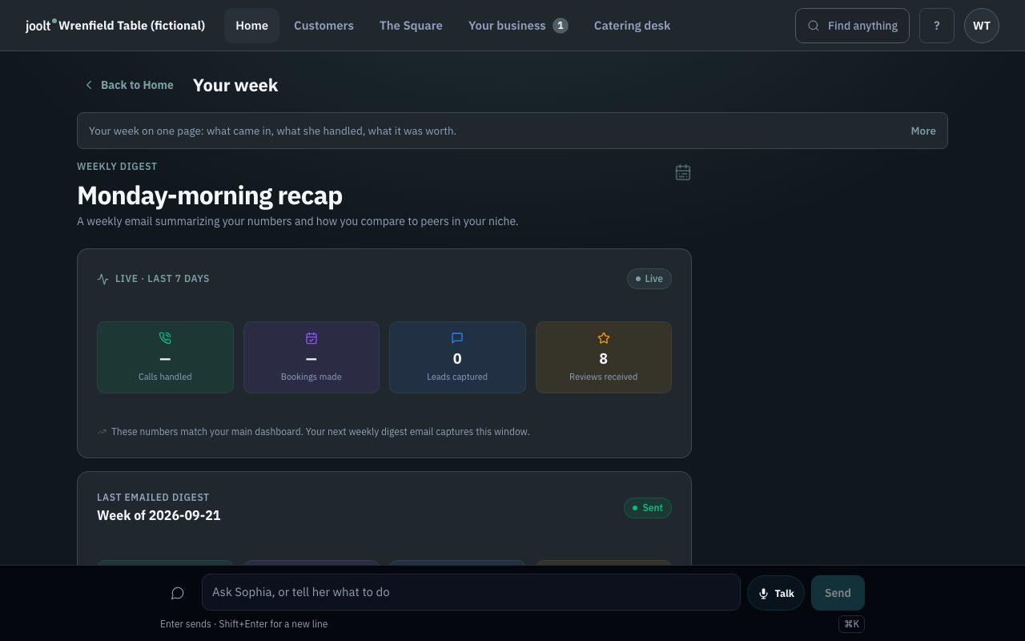This screenshot has height=641, width=1025.
Task: Click the Wrenfield Table (fictional) name
Action: (132, 26)
